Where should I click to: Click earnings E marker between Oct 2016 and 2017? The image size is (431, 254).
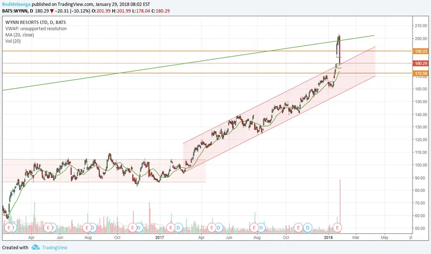(133, 228)
